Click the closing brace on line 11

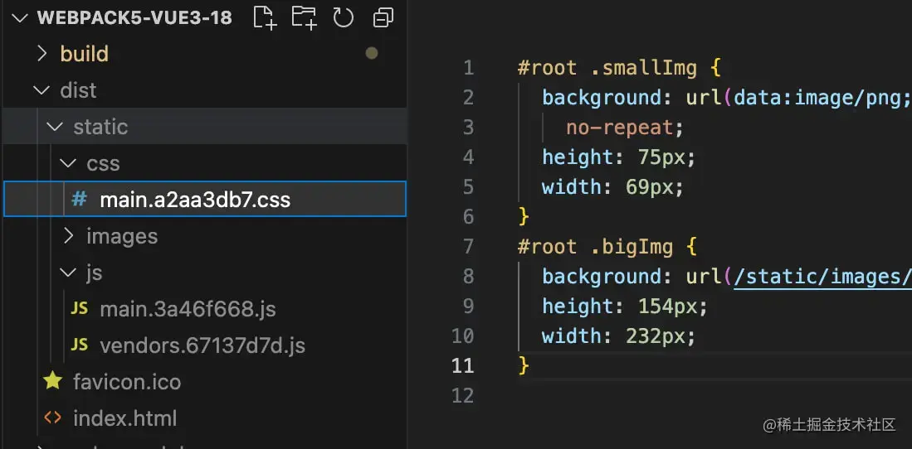[x=524, y=365]
